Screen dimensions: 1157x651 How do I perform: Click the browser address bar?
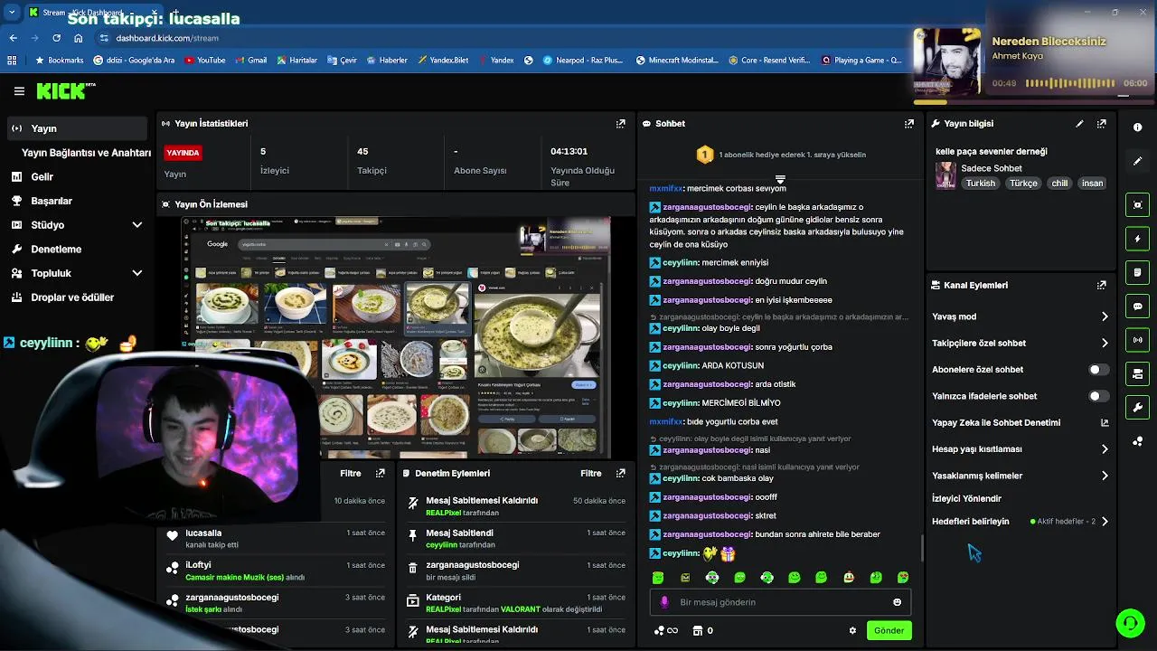click(x=506, y=38)
